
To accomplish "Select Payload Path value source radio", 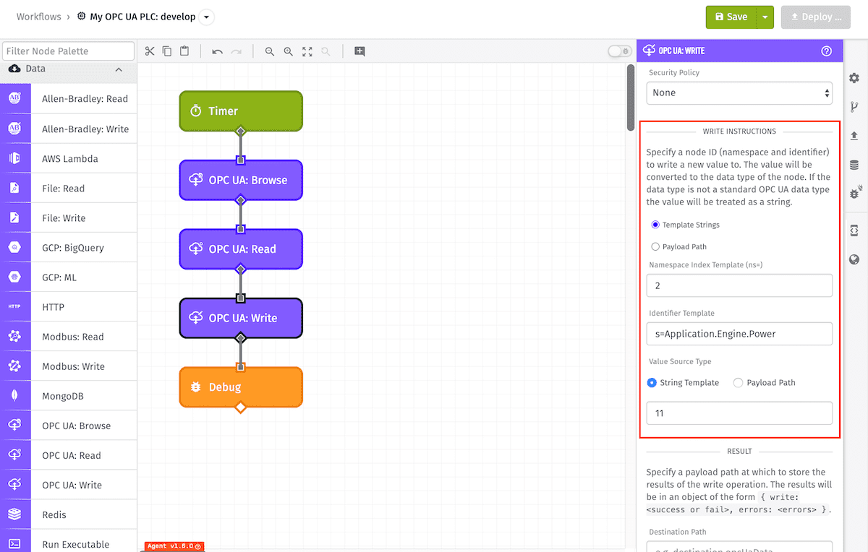I will click(x=738, y=383).
